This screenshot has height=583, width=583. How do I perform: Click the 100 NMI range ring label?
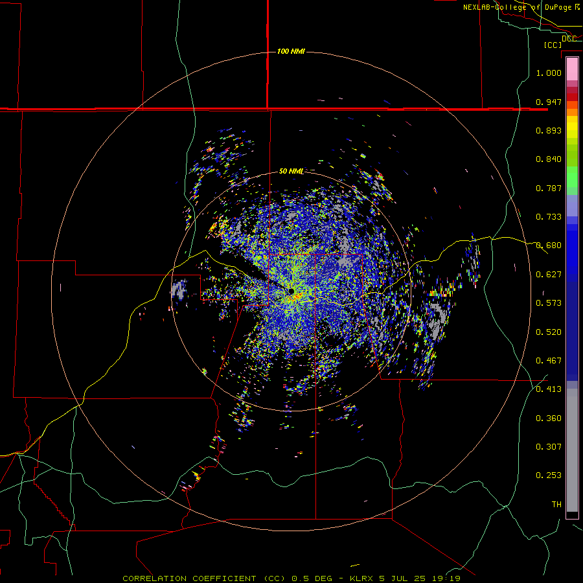tap(291, 51)
